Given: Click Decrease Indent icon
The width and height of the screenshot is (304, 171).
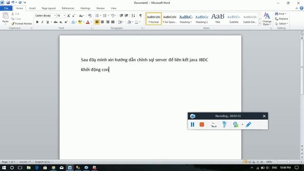Looking at the screenshot, I should pyautogui.click(x=122, y=16).
